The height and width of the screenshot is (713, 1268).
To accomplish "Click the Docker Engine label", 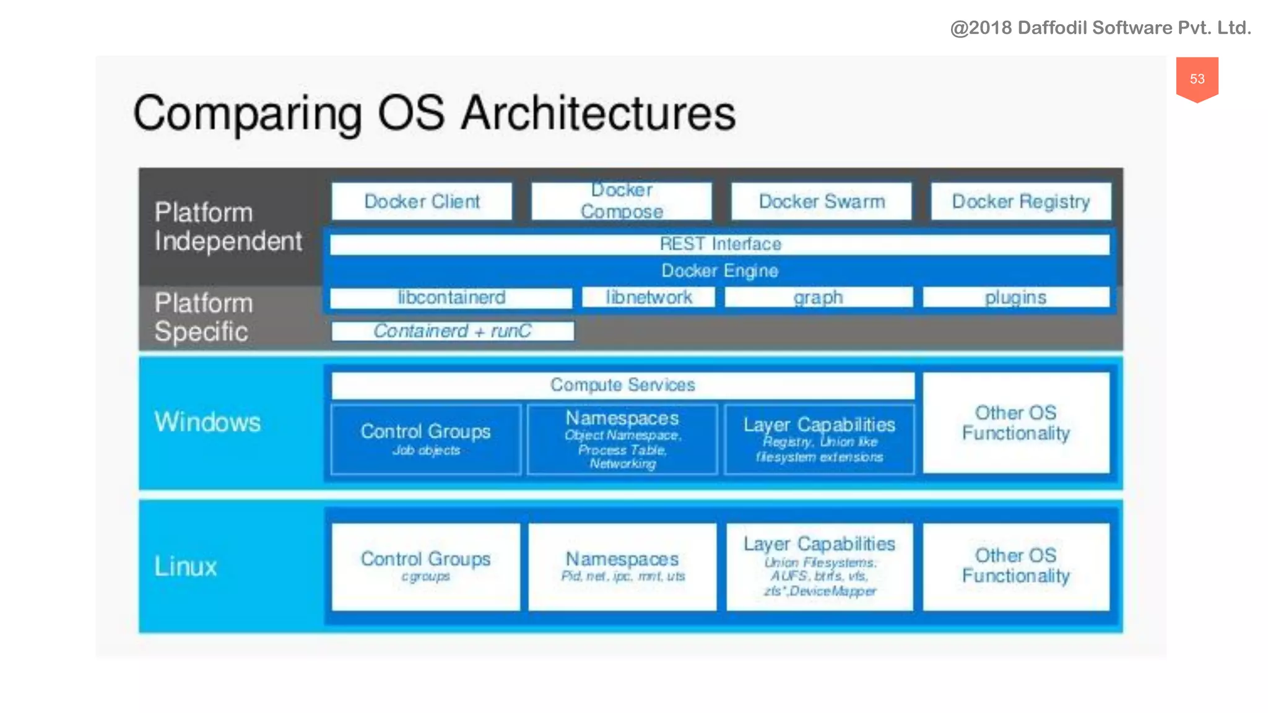I will click(x=719, y=270).
